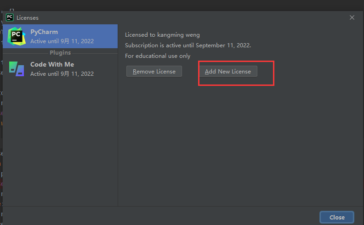The height and width of the screenshot is (225, 364).
Task: Click the 'Licensed to kangming weng' text
Action: coord(162,35)
